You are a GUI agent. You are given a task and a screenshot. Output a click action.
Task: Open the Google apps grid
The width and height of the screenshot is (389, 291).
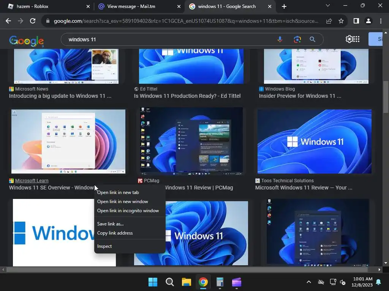tap(356, 39)
